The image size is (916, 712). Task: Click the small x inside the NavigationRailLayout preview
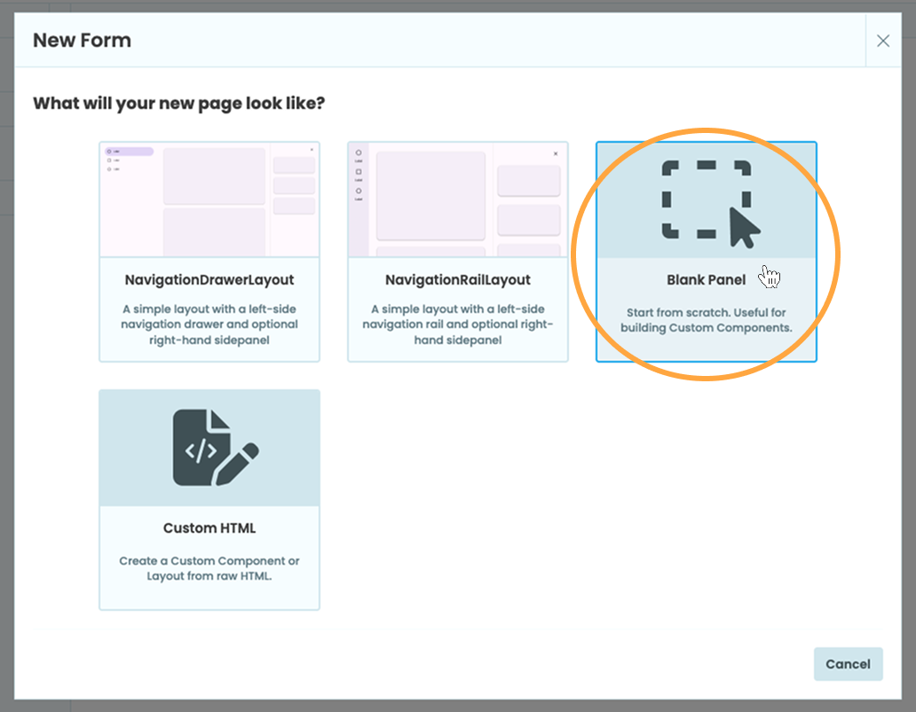(556, 153)
